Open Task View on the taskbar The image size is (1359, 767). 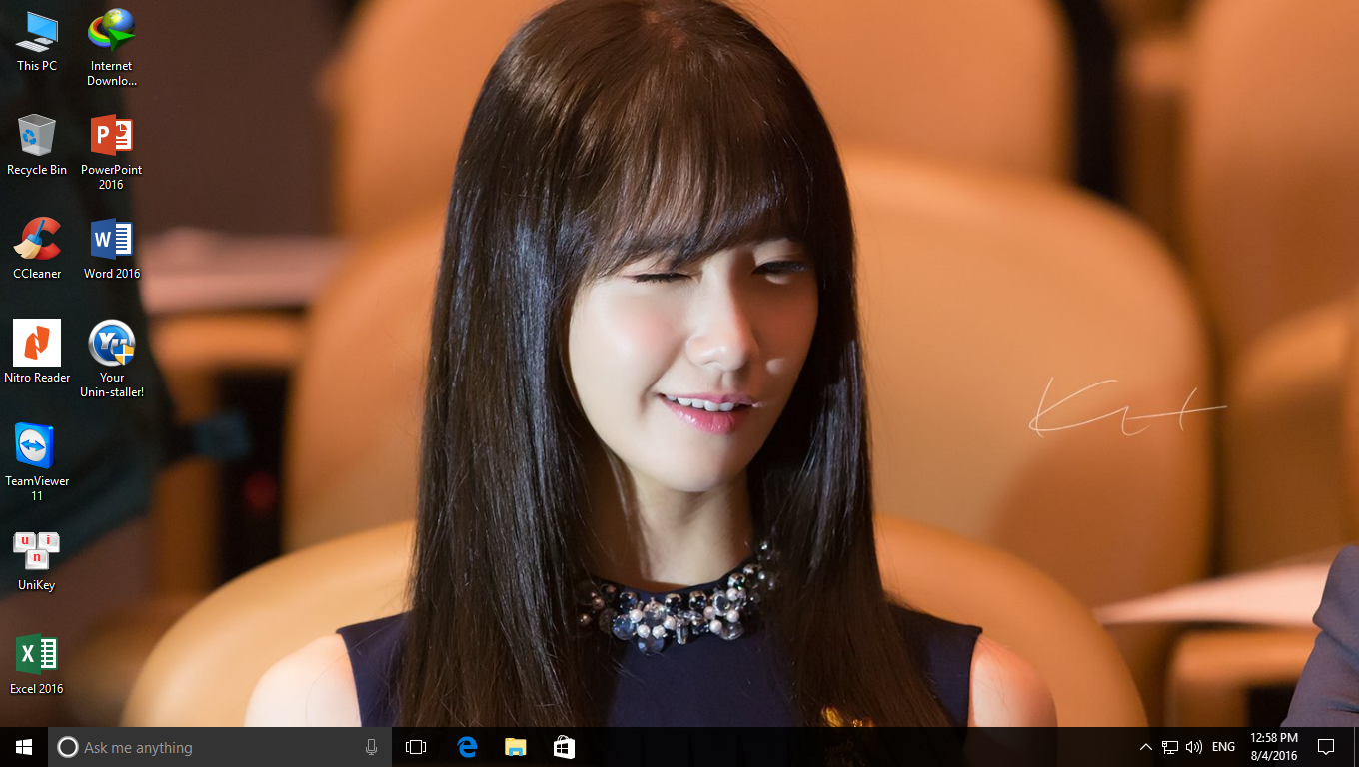coord(415,746)
